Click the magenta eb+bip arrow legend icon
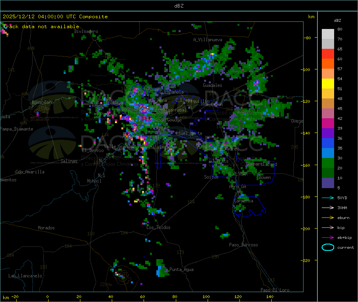The image size is (358, 302). 328,238
